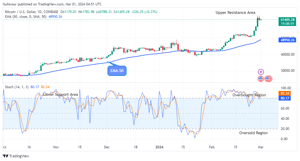Click the Upper Resistance Area text annotation
300x161 pixels.
point(235,12)
